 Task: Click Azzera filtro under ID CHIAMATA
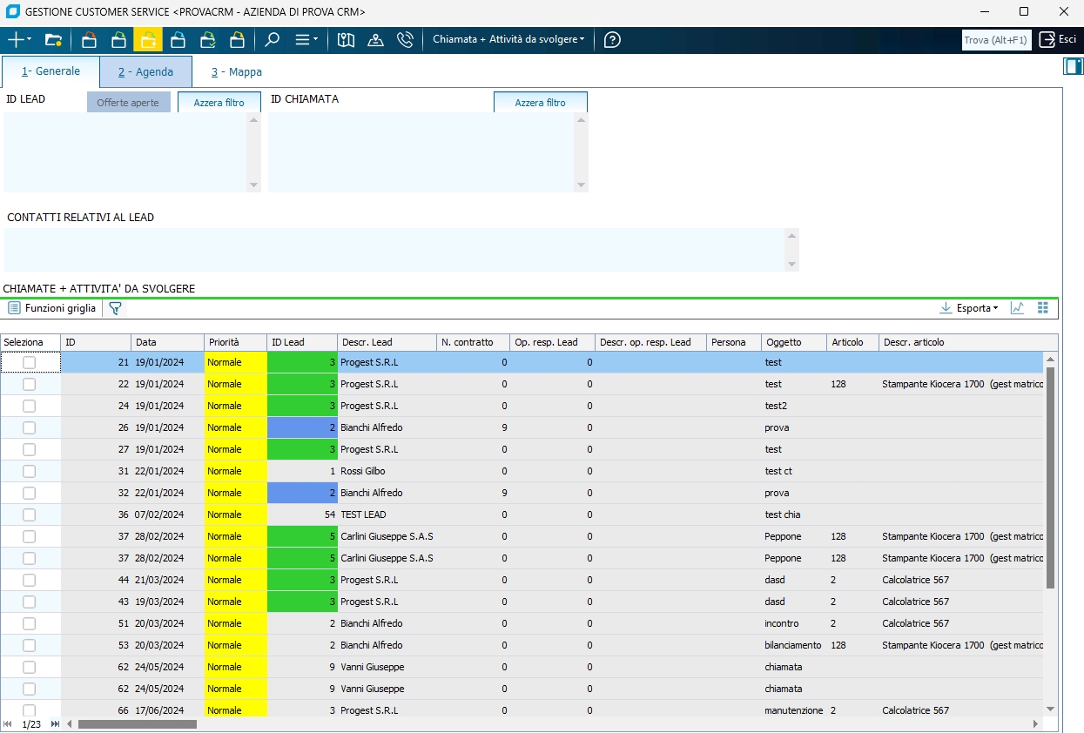pyautogui.click(x=540, y=103)
